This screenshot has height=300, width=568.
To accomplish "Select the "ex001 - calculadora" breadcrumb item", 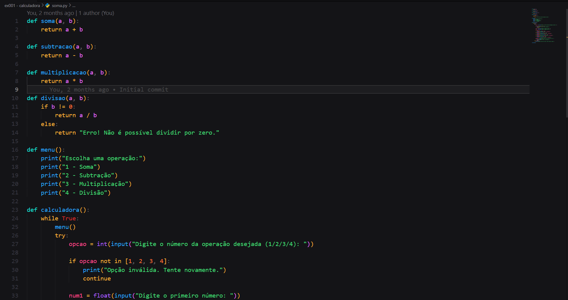I will [x=22, y=5].
